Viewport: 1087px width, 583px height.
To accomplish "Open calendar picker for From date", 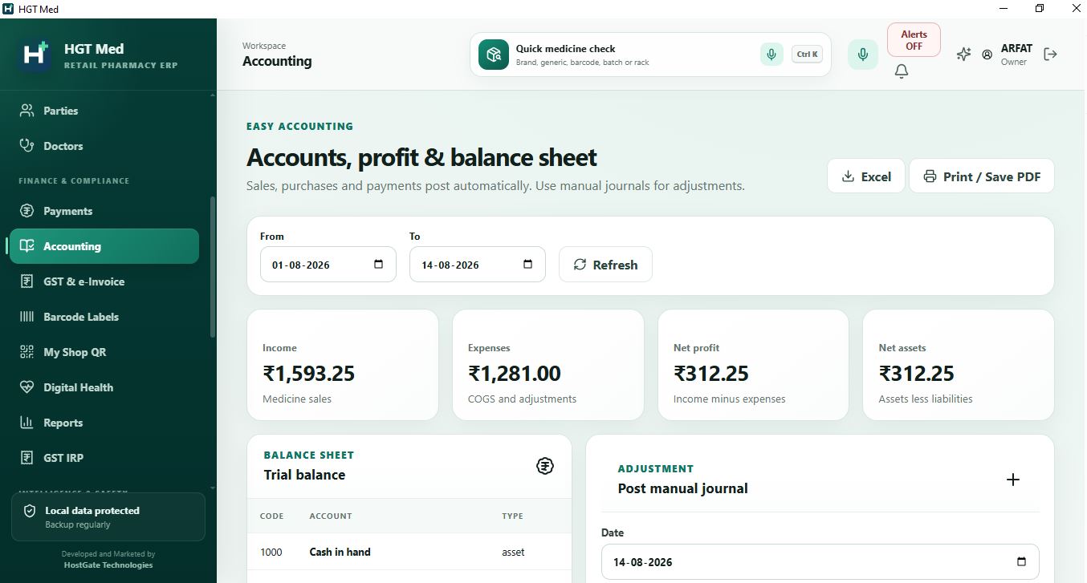I will coord(379,265).
